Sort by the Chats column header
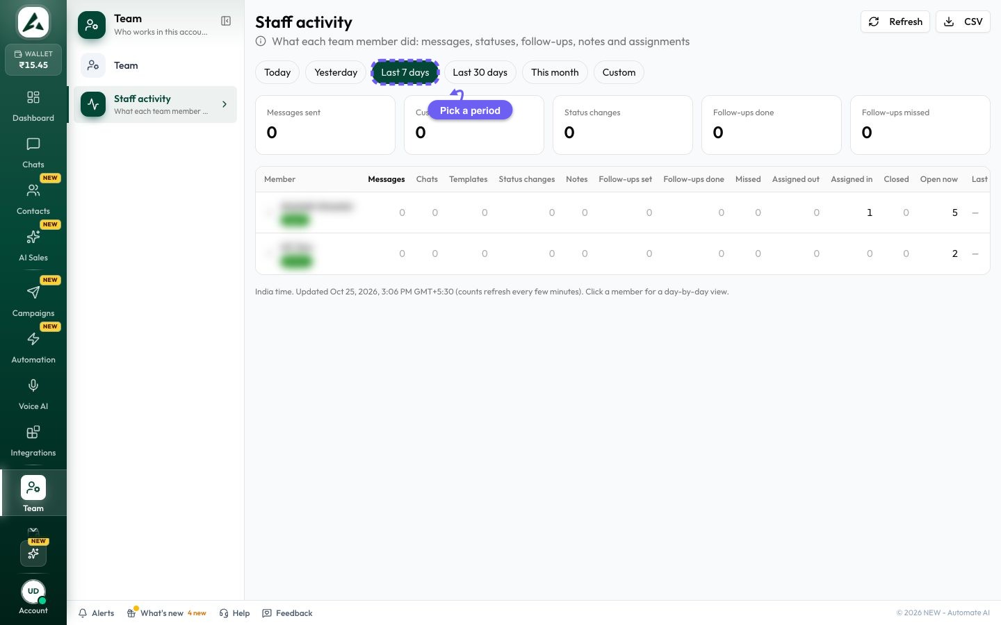The image size is (1001, 625). 427,179
